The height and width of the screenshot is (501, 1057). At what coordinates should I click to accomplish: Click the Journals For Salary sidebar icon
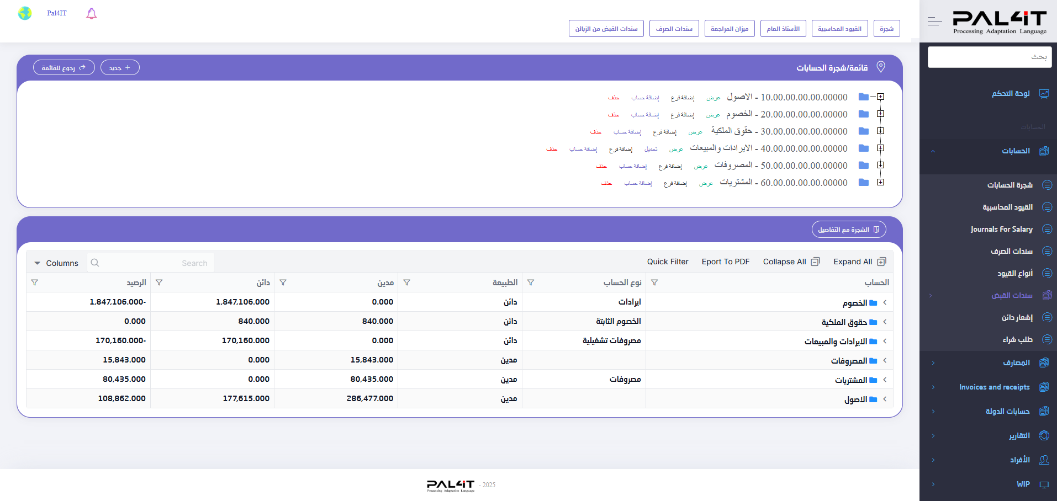(x=1047, y=229)
